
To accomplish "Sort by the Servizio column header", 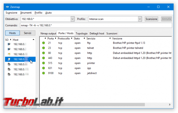I will pyautogui.click(x=91, y=38).
